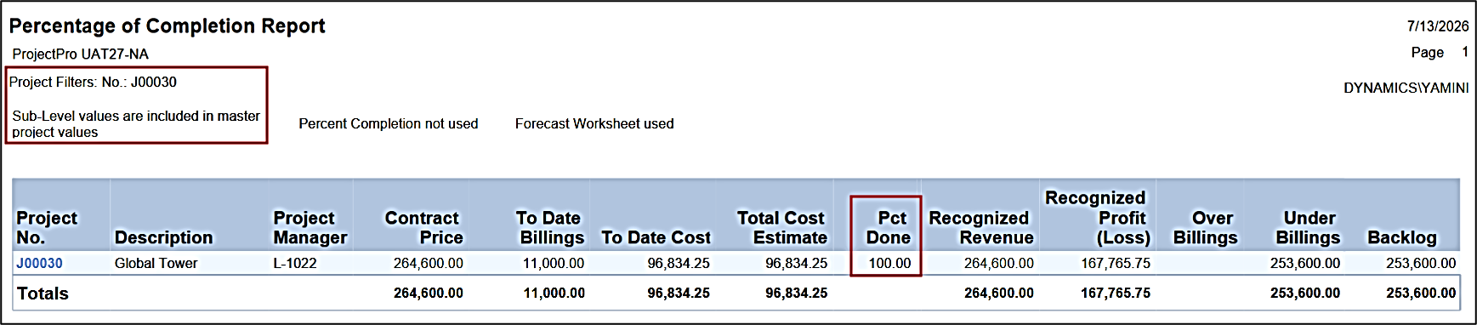Click the 'Description' column header
Viewport: 1477px width, 325px height.
(164, 238)
